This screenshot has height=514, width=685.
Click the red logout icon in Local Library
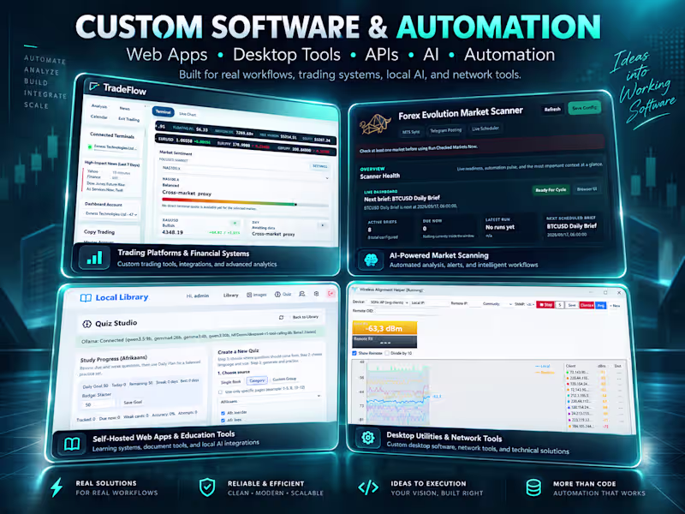(x=331, y=294)
